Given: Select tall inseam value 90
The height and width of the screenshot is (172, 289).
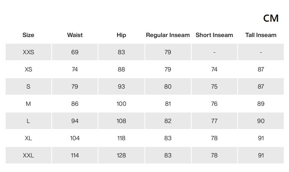Looking at the screenshot, I should click(261, 121).
